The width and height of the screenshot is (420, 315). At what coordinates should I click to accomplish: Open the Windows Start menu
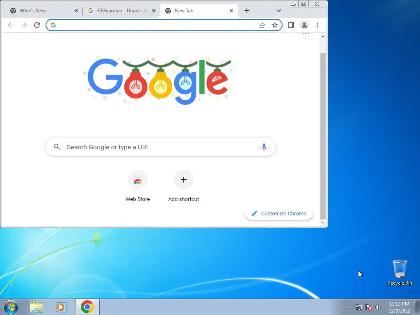click(x=11, y=307)
